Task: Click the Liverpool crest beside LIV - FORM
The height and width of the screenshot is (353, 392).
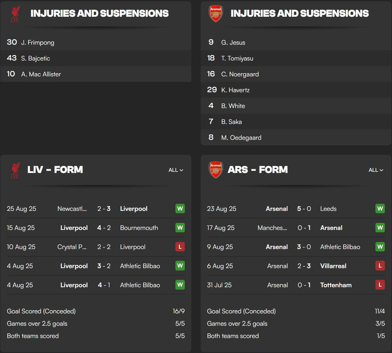Action: [15, 170]
